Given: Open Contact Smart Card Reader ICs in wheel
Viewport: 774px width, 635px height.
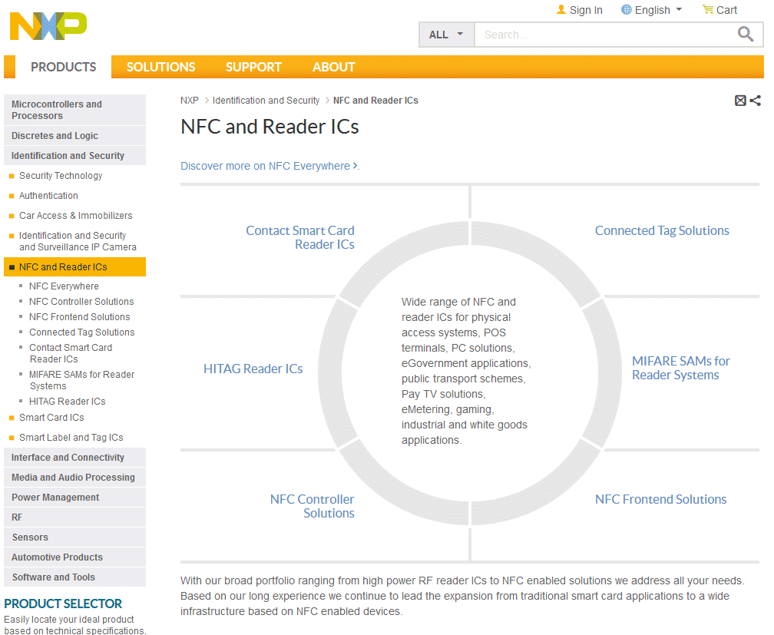Looking at the screenshot, I should click(x=300, y=237).
